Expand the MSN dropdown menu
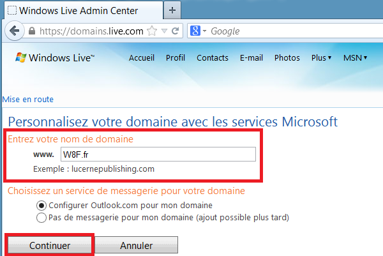Viewport: 383px width, 256px height. click(355, 58)
